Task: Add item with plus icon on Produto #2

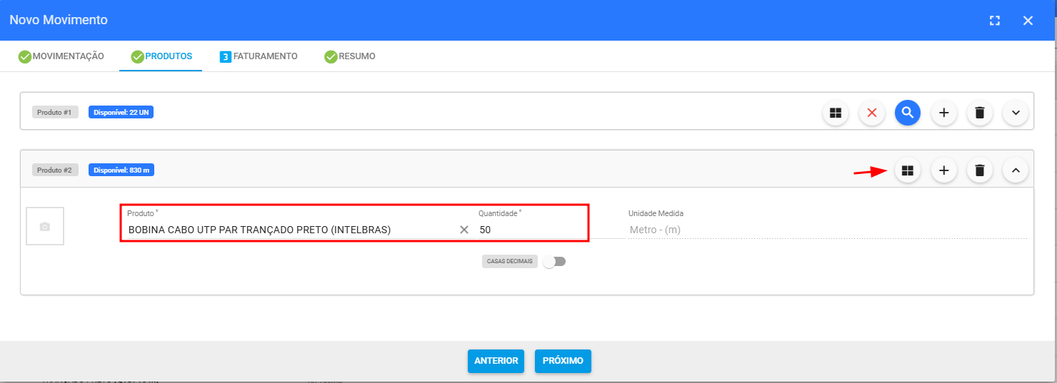Action: pyautogui.click(x=943, y=170)
